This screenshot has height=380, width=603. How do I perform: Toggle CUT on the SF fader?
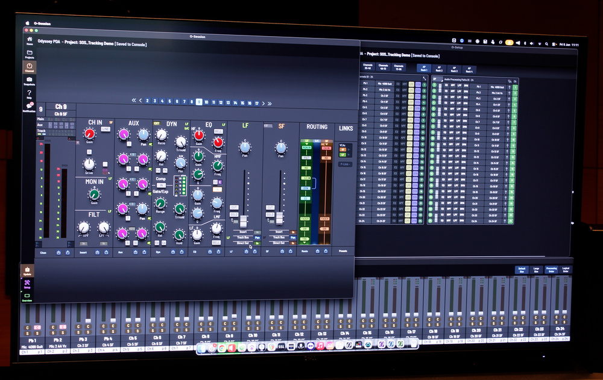point(270,208)
